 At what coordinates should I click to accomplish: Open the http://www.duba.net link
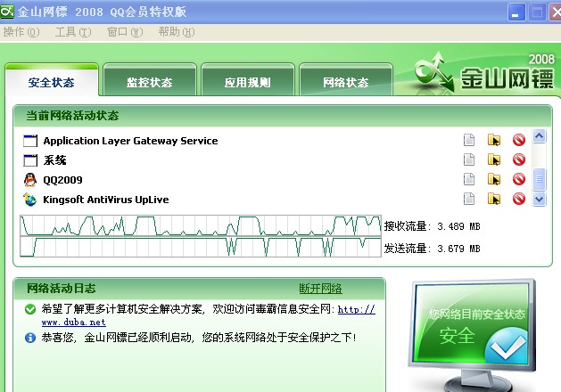click(357, 309)
